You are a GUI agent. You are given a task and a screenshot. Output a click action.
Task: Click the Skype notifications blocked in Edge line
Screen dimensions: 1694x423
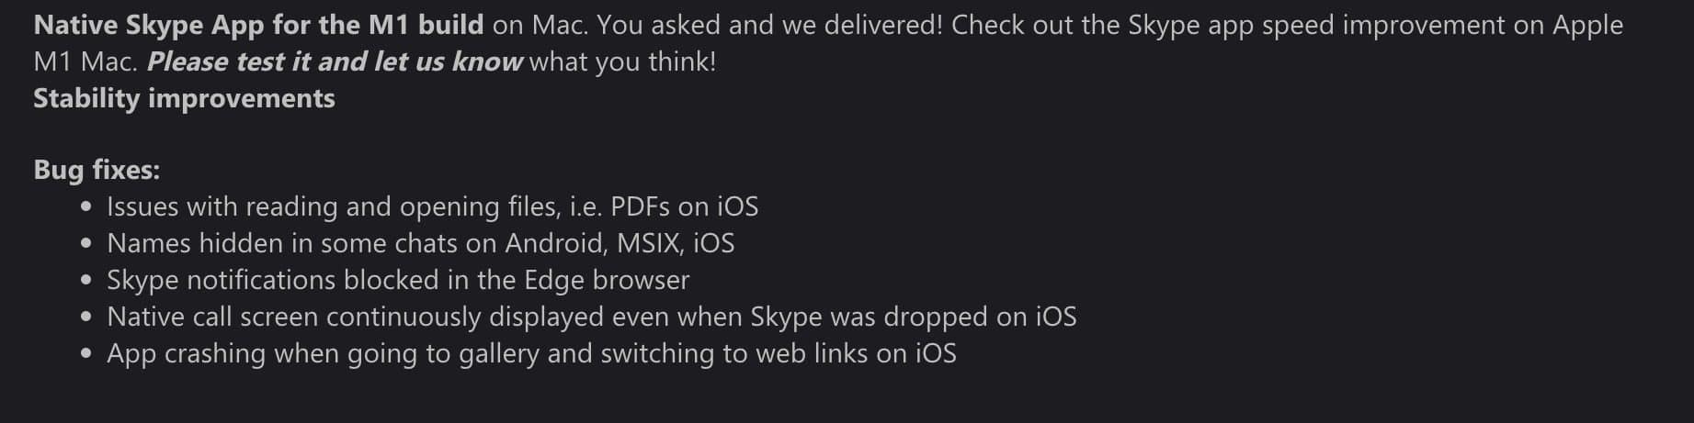point(398,281)
